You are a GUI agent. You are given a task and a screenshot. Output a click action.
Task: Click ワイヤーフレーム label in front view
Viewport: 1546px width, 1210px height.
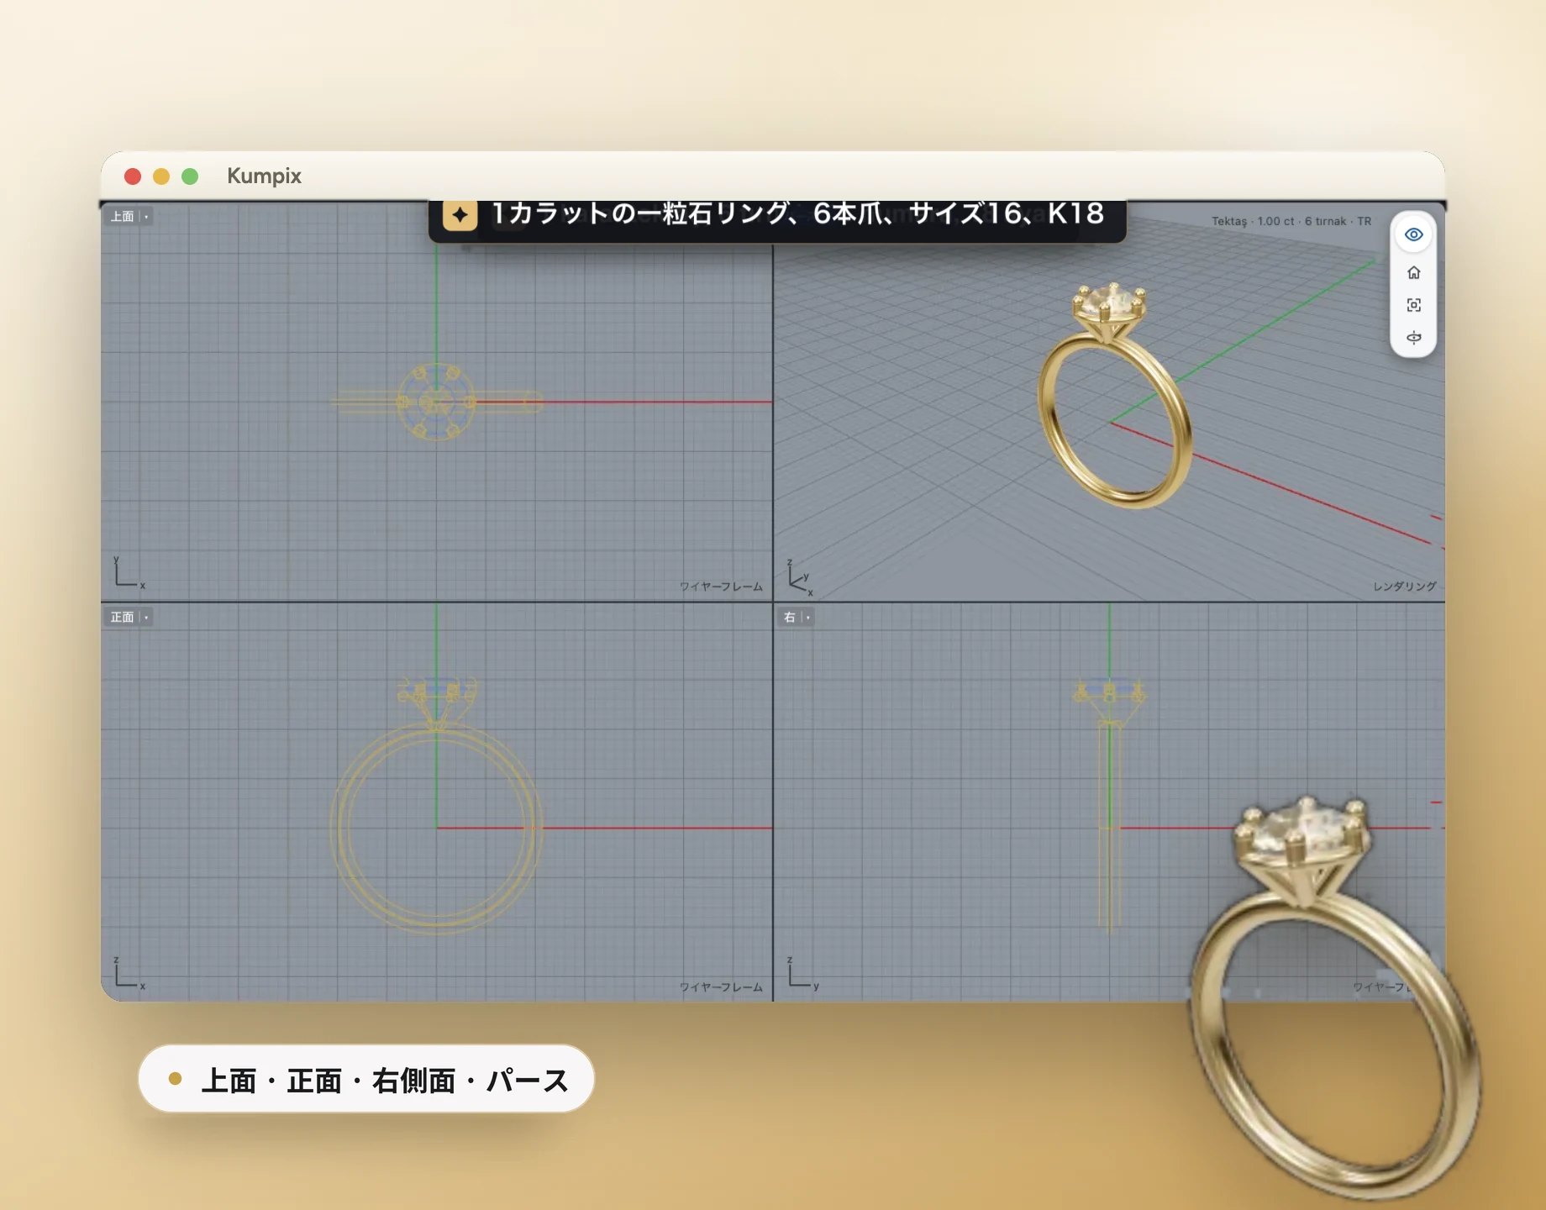point(721,987)
